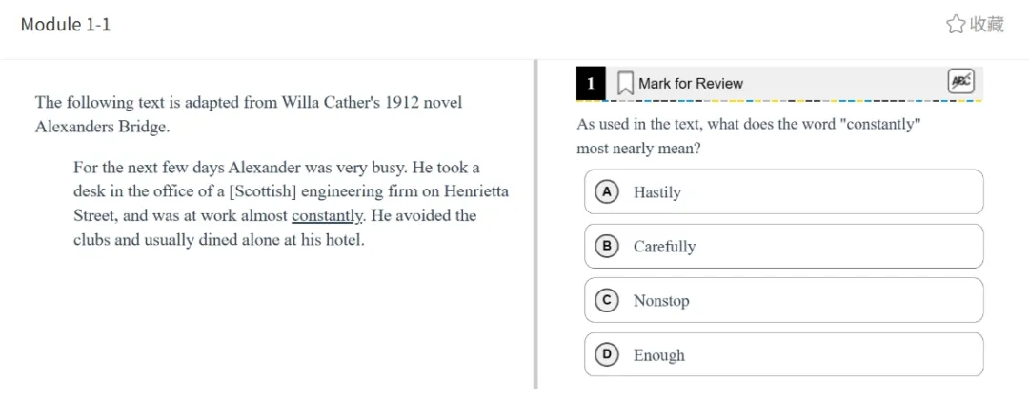Choose the answer text "Carefully"

point(664,247)
